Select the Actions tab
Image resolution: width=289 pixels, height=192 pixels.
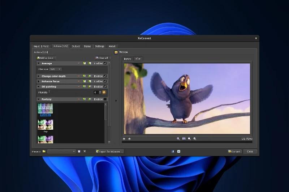click(x=60, y=46)
